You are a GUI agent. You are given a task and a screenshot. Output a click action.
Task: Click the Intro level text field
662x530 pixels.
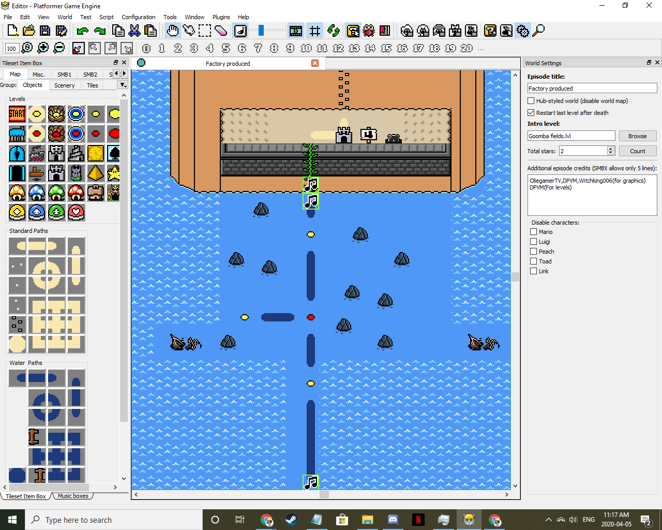click(x=571, y=136)
